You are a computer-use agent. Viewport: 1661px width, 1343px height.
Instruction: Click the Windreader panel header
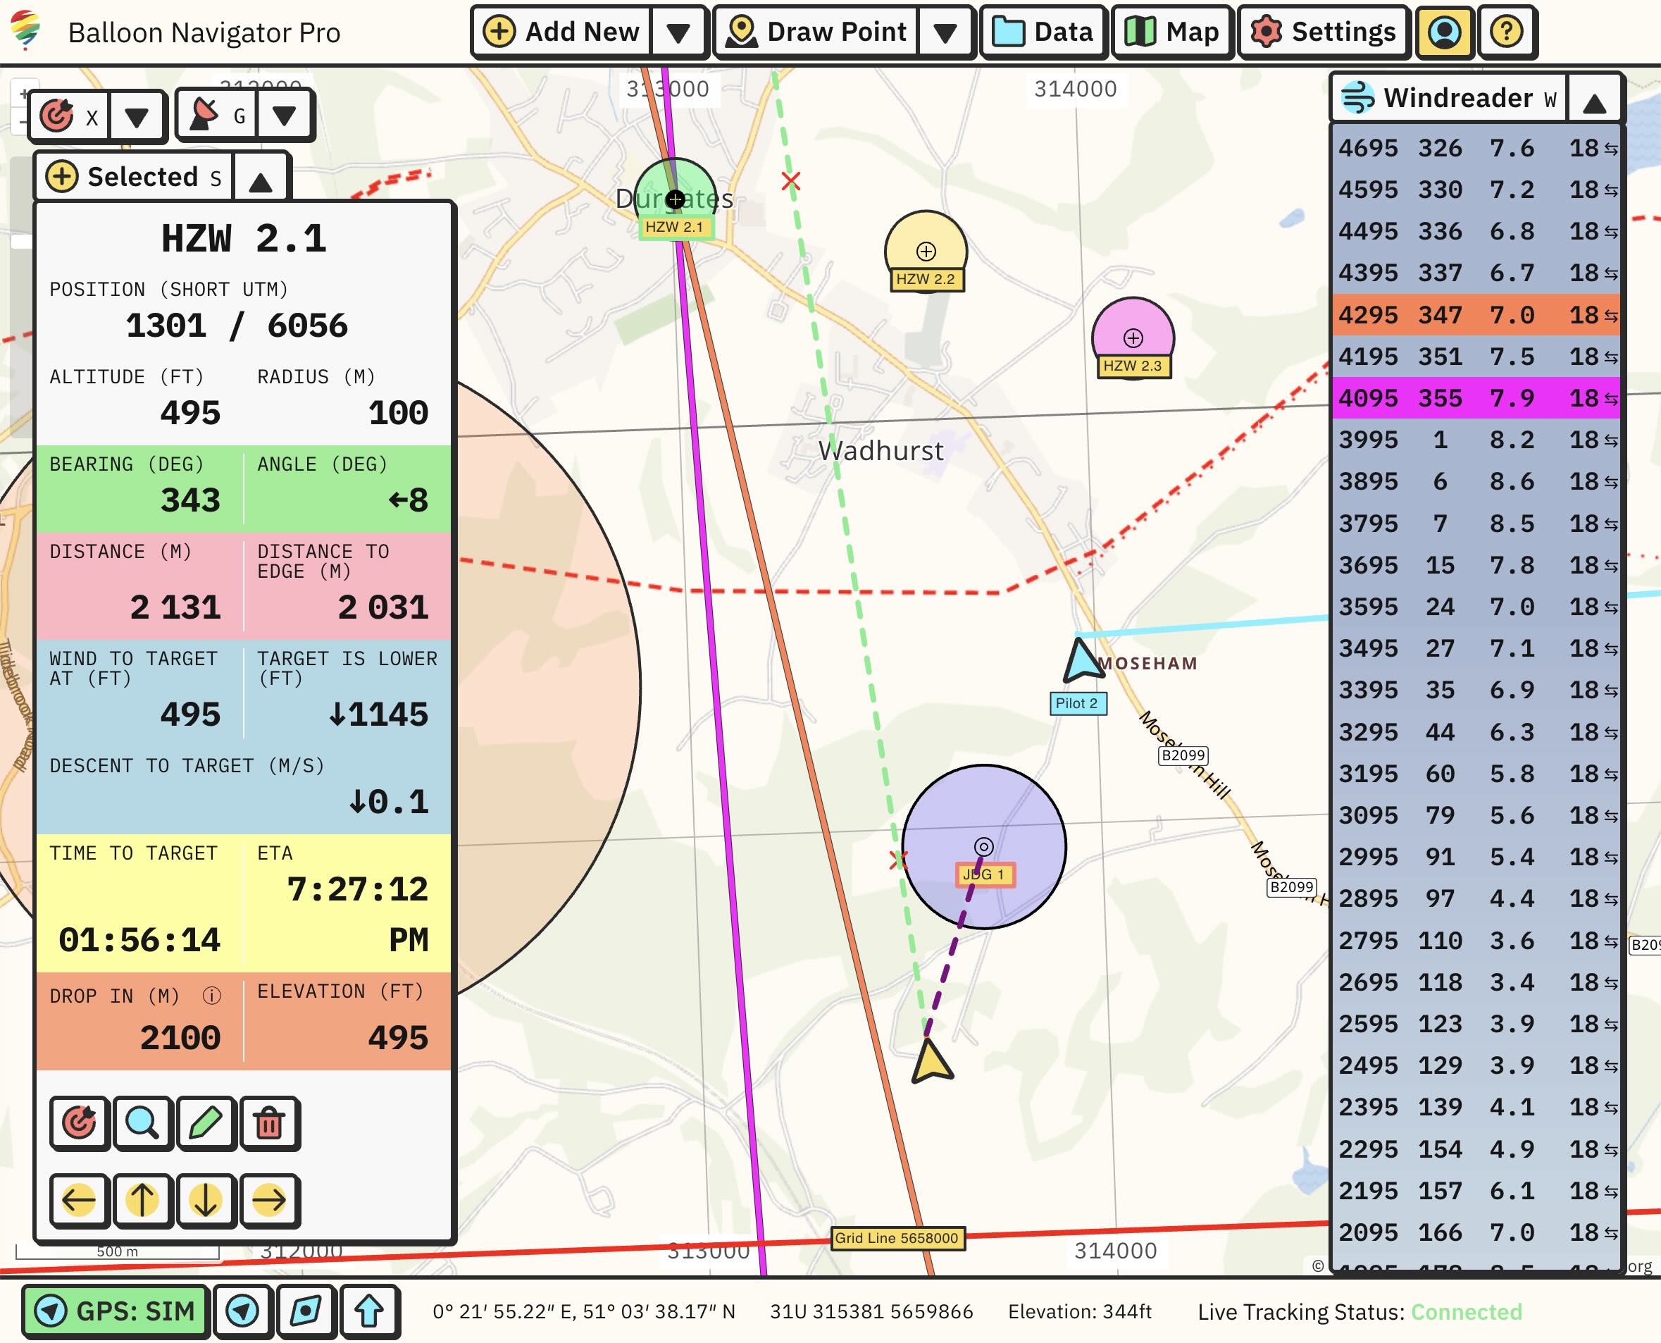coord(1449,98)
